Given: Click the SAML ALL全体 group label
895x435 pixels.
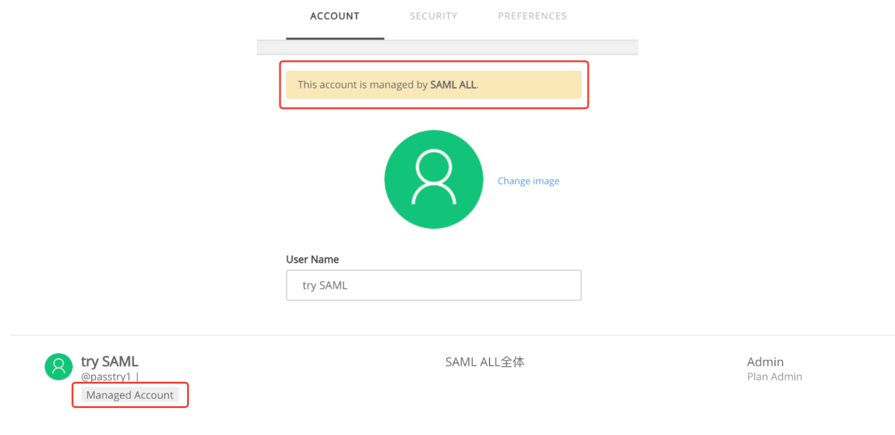Looking at the screenshot, I should 485,362.
